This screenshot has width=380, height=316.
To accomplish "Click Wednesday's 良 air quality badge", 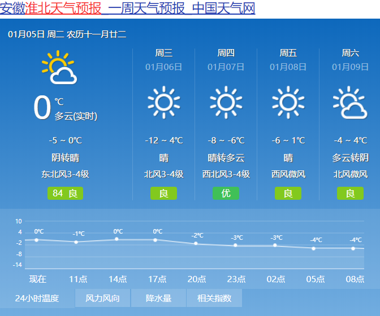I will coord(163,194).
